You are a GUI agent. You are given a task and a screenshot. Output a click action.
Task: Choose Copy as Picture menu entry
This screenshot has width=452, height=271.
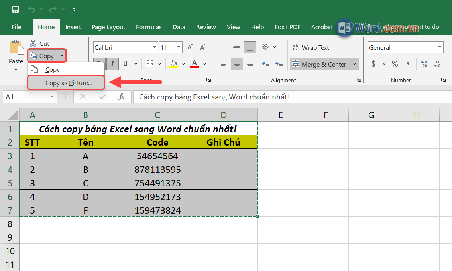pyautogui.click(x=66, y=83)
